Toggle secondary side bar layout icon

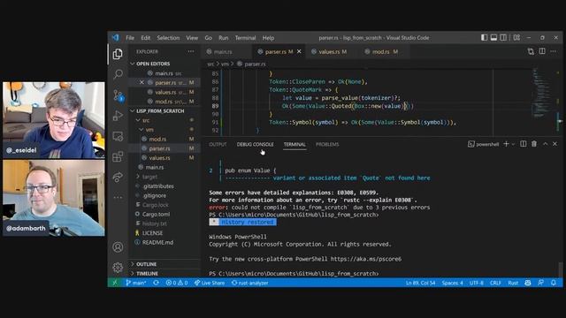(503, 37)
